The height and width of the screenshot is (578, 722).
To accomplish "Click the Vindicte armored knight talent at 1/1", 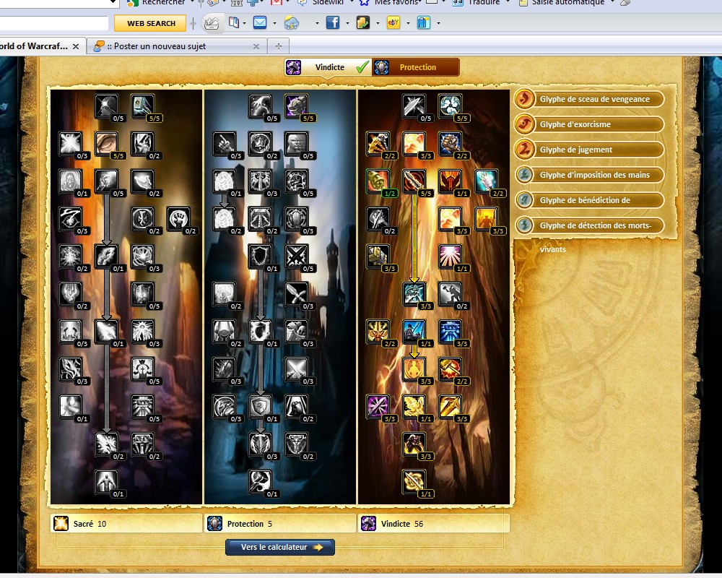I will [x=414, y=332].
